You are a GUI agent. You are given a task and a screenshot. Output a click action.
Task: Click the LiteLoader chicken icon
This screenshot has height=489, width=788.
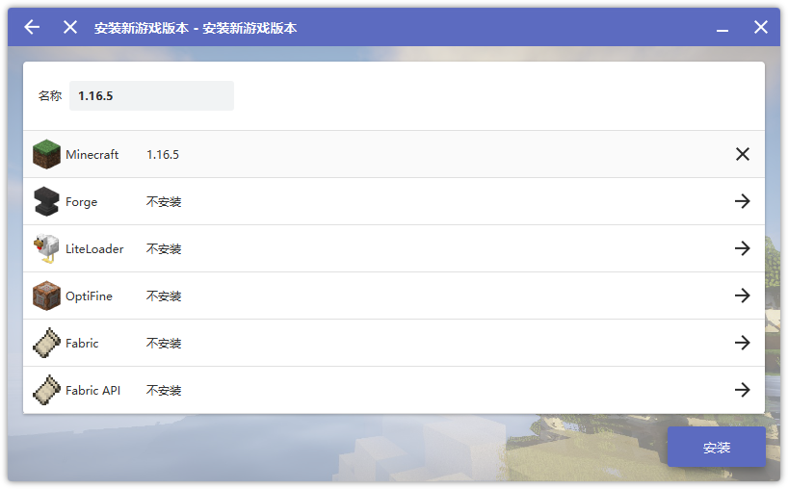(x=46, y=248)
